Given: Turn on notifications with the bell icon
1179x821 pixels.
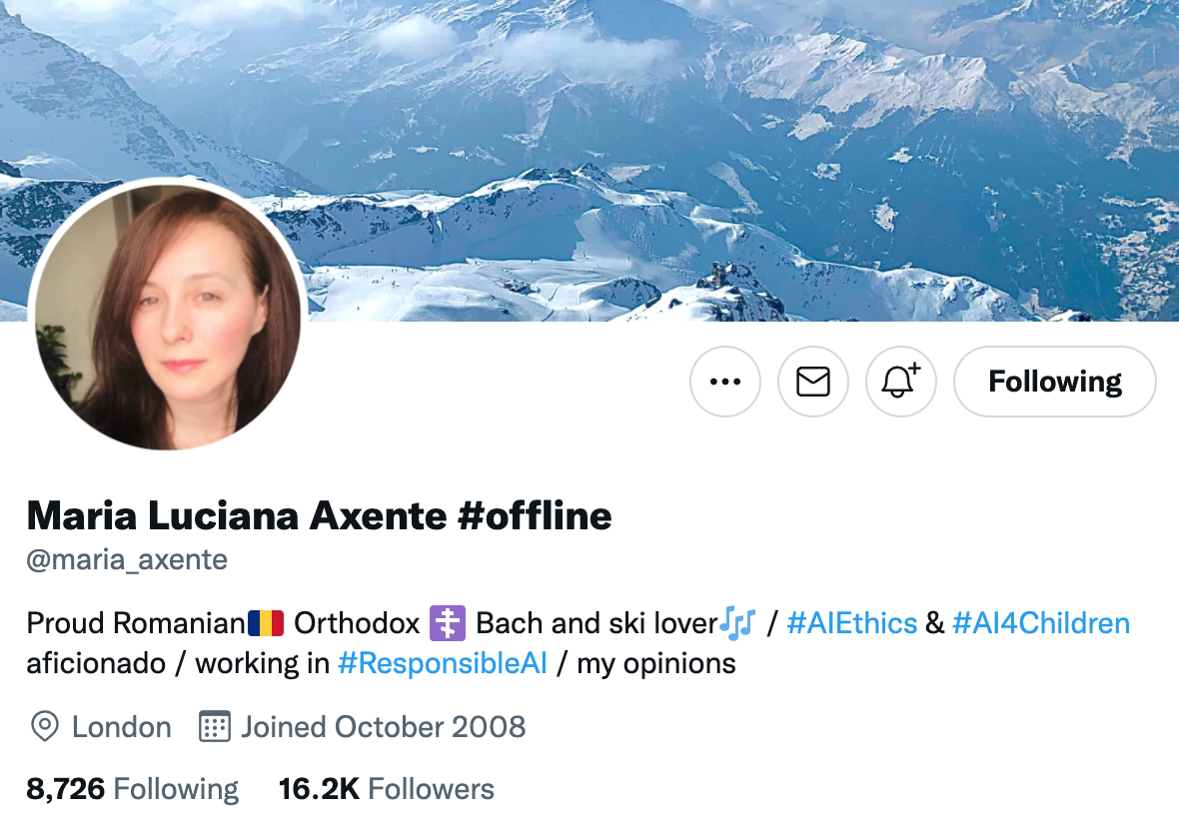Looking at the screenshot, I should point(900,382).
